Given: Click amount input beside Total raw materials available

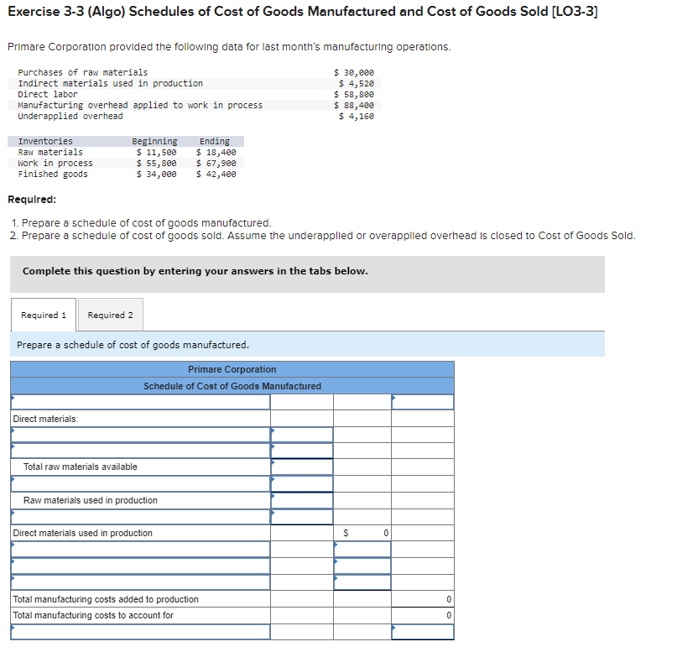Looking at the screenshot, I should [x=302, y=467].
